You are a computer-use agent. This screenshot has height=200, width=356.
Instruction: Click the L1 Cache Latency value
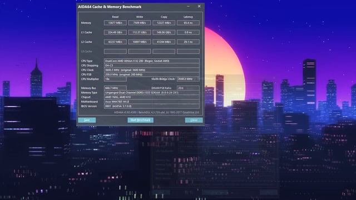coord(188,32)
